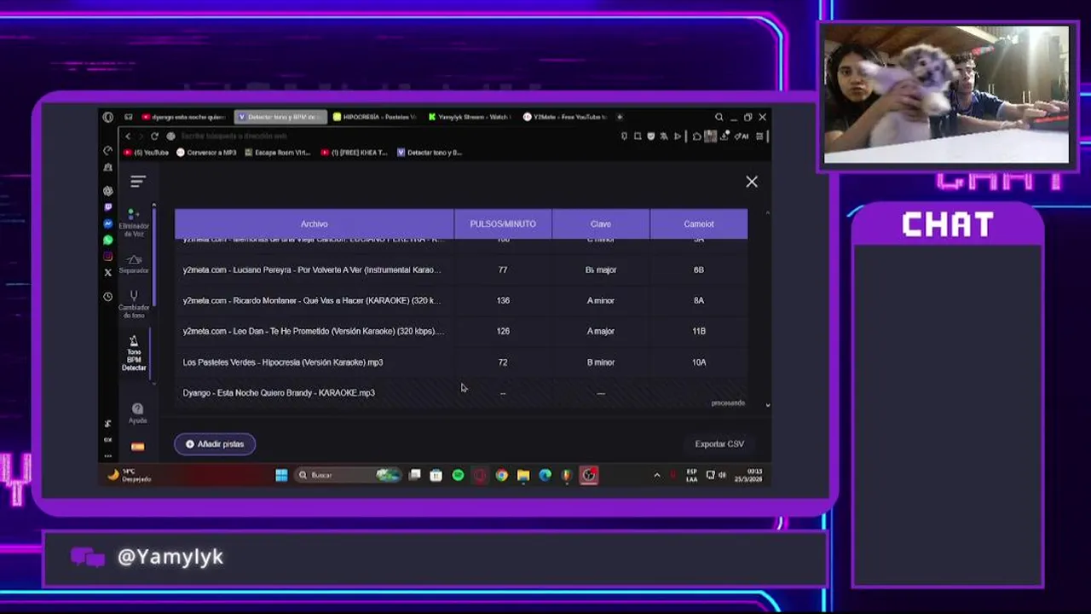Open History clock icon in Opera sidebar
This screenshot has width=1091, height=614.
click(107, 297)
